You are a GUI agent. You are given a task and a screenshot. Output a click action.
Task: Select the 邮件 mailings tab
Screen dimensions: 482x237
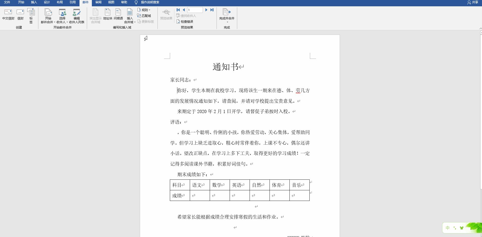pos(86,2)
